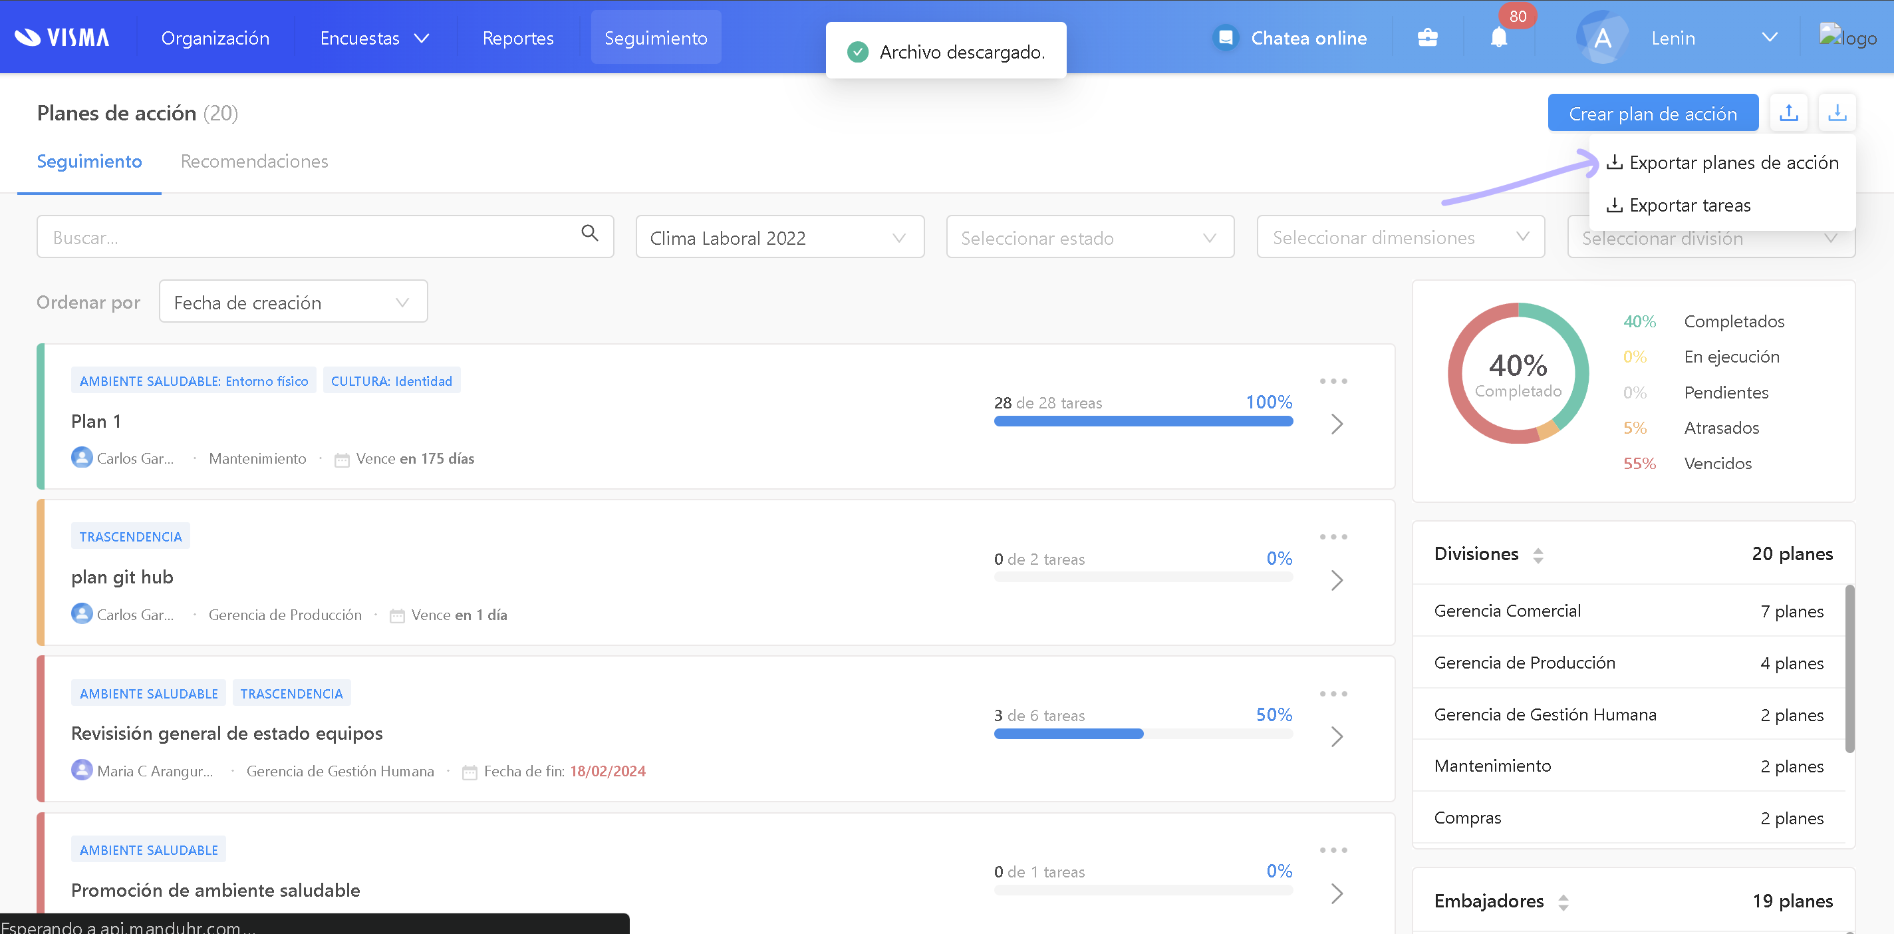Open three-dots menu for plan git hub

click(x=1333, y=537)
